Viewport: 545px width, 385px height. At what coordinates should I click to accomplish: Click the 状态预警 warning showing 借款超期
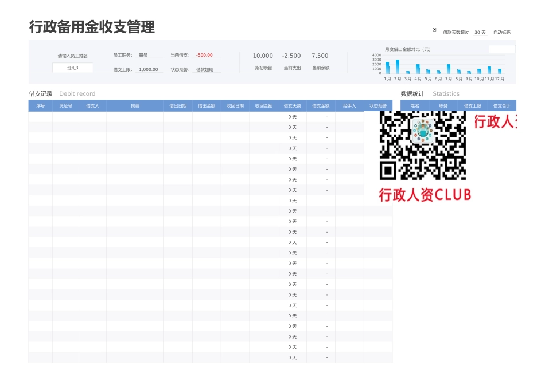[x=205, y=69]
